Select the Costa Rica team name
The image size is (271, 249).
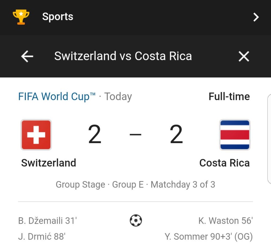click(x=224, y=163)
